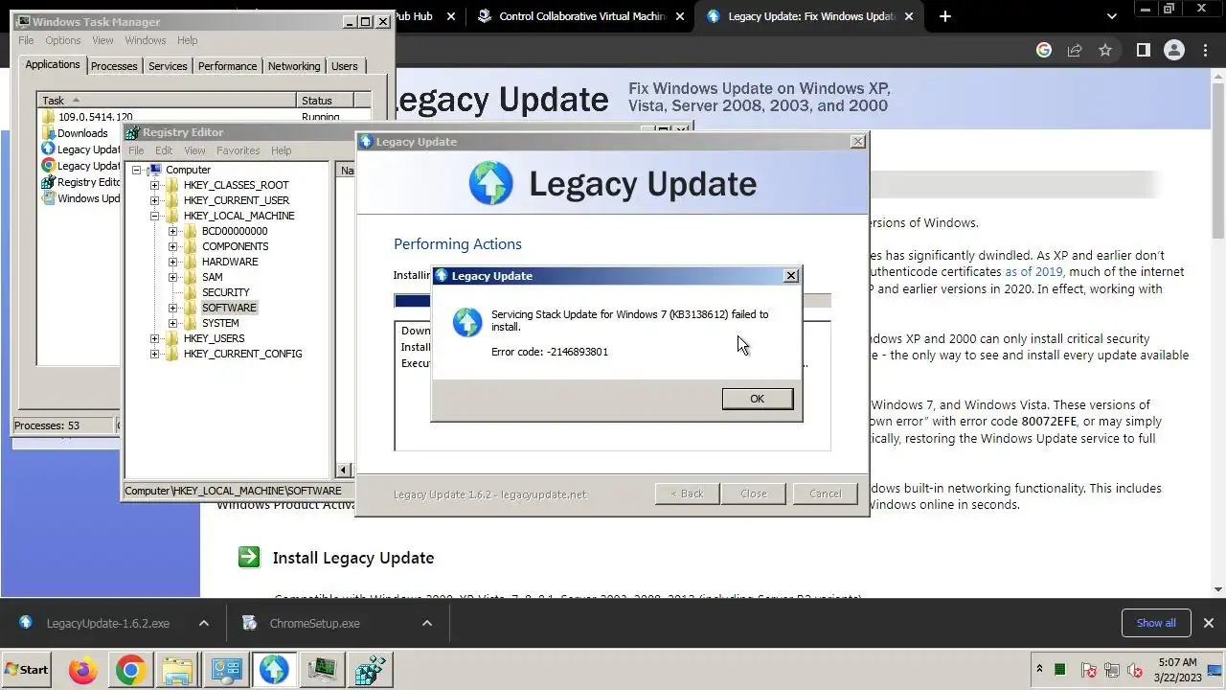Open Chrome three-dot menu
Image resolution: width=1226 pixels, height=690 pixels.
tap(1205, 50)
